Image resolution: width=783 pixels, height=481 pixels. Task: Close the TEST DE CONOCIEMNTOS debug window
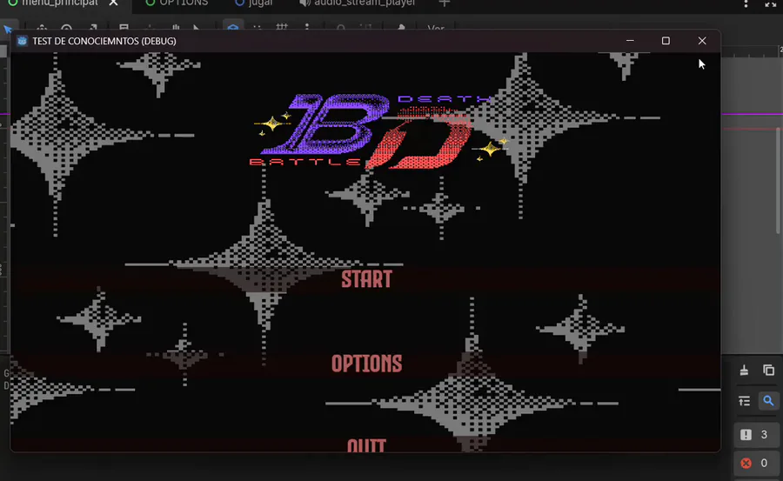[x=702, y=41]
